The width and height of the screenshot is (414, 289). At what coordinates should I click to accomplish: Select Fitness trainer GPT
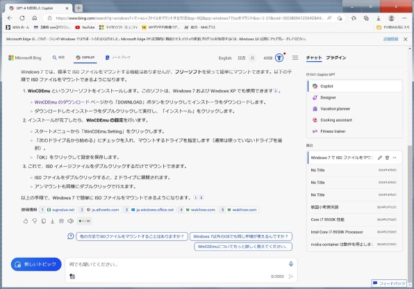354,131
